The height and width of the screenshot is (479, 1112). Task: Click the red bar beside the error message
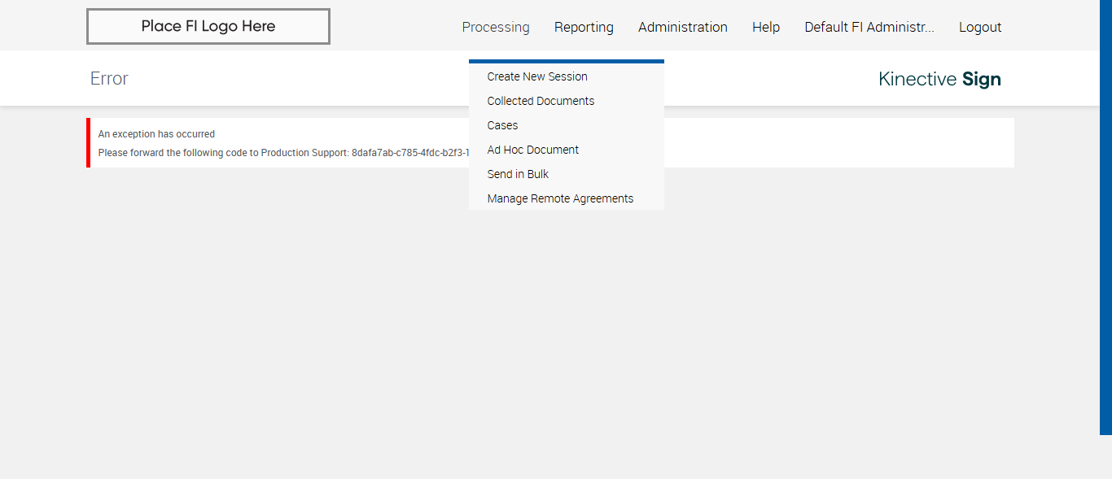(x=88, y=142)
